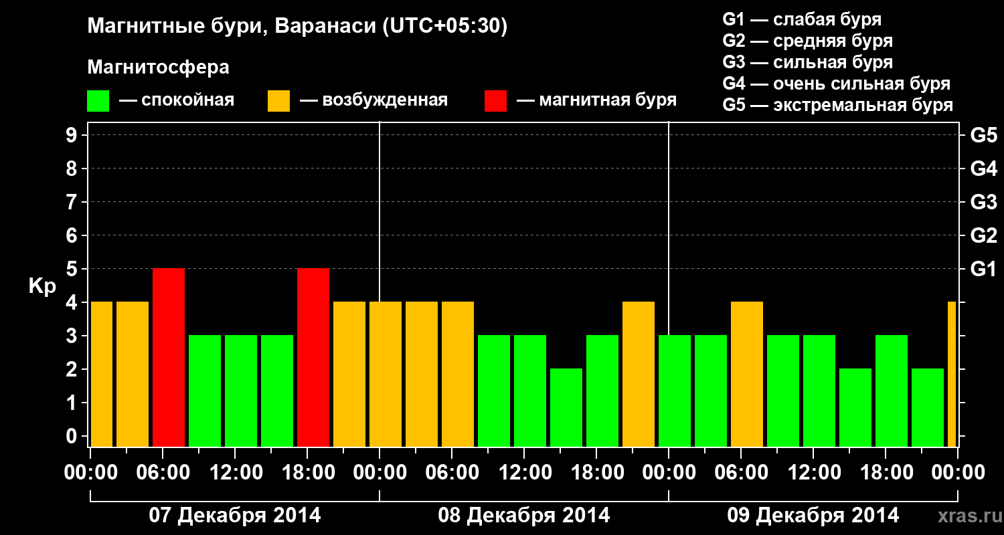The height and width of the screenshot is (535, 1004).
Task: Click the 'G4' label on the right axis
Action: pos(983,169)
